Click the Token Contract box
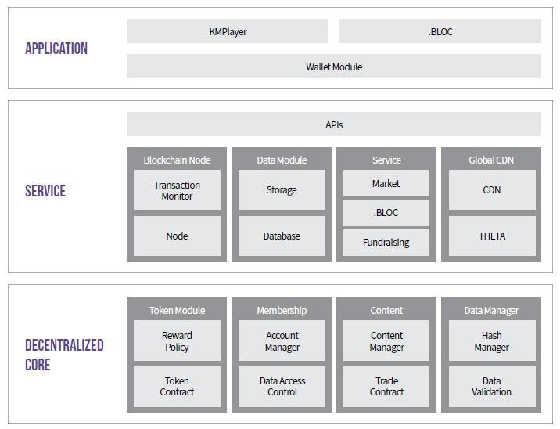The height and width of the screenshot is (429, 560). [177, 387]
